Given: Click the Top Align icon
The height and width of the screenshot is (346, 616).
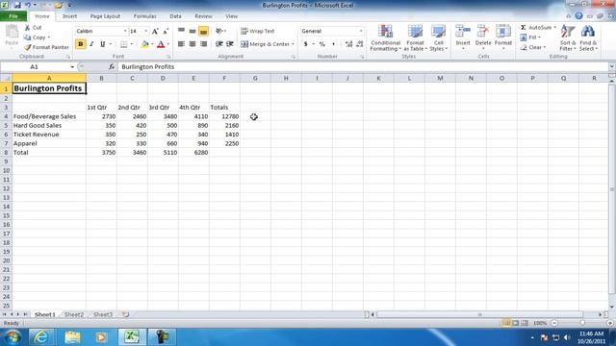Looking at the screenshot, I should pyautogui.click(x=181, y=31).
